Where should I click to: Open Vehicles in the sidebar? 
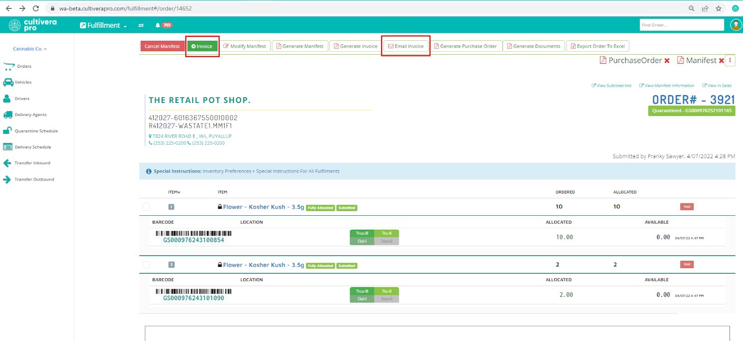[x=23, y=83]
